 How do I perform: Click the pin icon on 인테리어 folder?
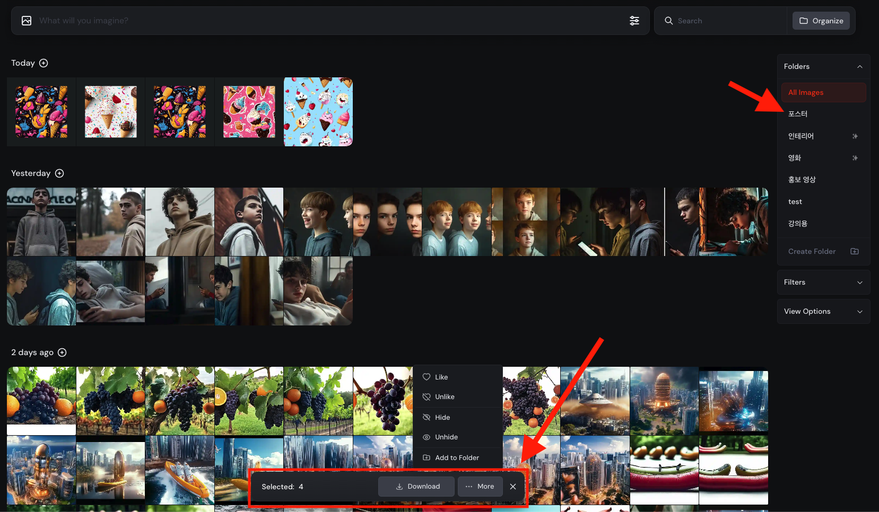855,136
